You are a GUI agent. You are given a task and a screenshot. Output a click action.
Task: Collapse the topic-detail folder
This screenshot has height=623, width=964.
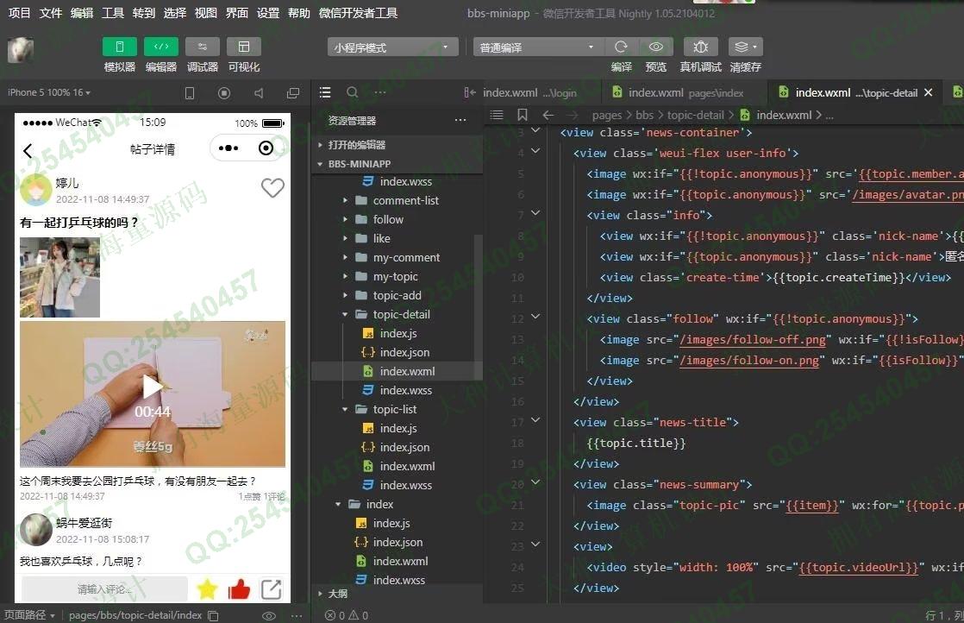point(346,314)
